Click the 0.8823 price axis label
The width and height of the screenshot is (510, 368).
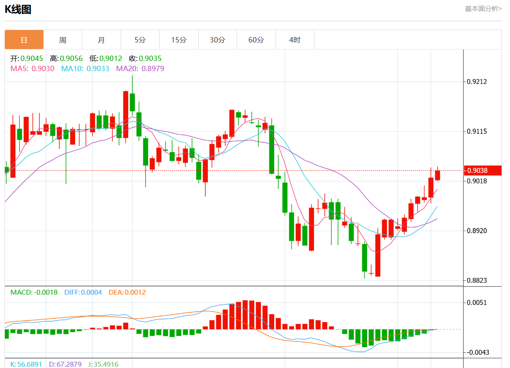(x=477, y=280)
